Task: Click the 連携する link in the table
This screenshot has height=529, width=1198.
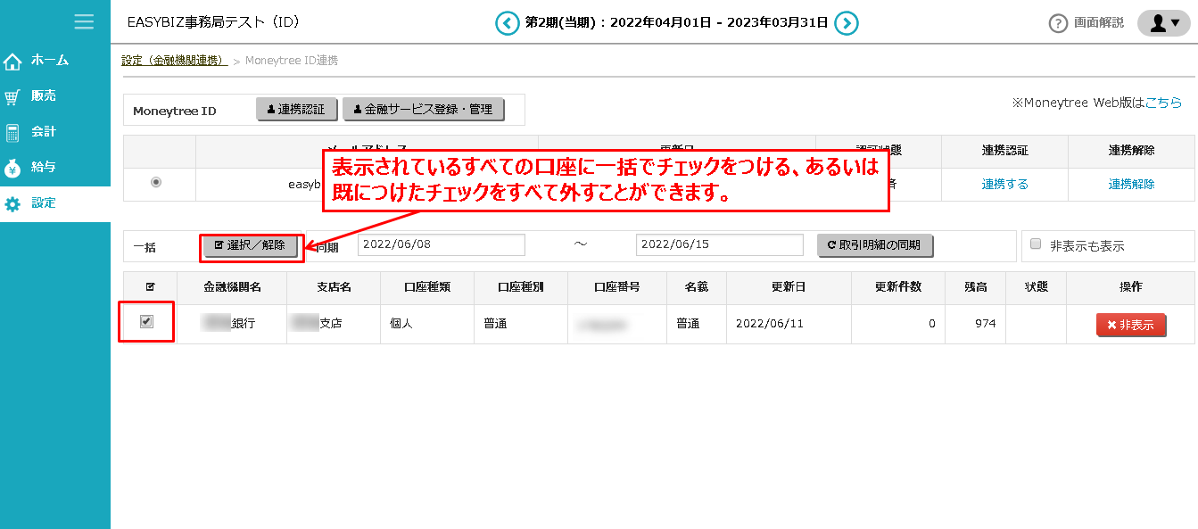Action: (1004, 185)
